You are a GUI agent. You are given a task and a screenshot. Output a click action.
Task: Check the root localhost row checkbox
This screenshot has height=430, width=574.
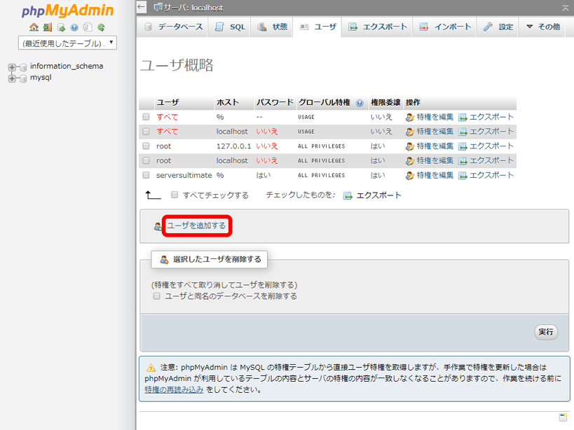tap(146, 160)
